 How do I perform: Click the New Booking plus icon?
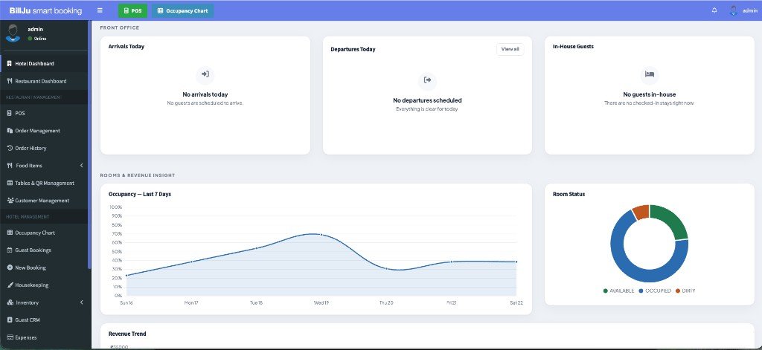[x=9, y=268]
